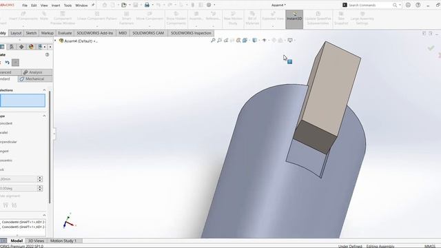The width and height of the screenshot is (441, 248).
Task: Switch to the Evaluate tab
Action: coord(65,33)
